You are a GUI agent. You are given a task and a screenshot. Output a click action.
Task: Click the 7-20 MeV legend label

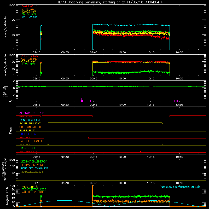pos(28,64)
